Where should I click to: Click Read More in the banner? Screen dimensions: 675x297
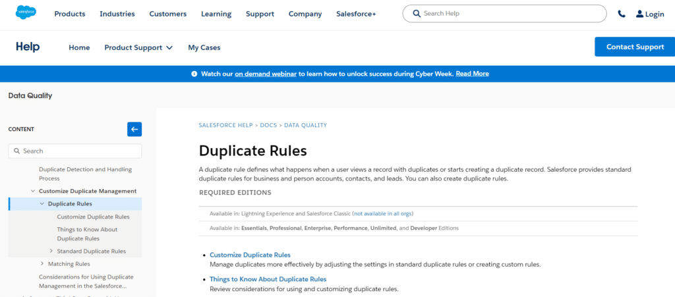[472, 74]
